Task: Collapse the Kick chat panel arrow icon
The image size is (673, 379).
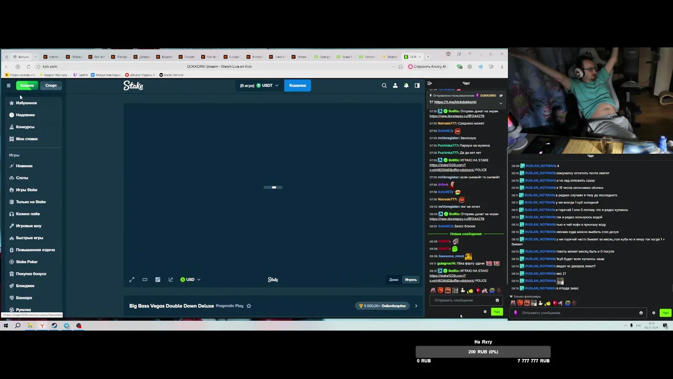Action: pyautogui.click(x=430, y=83)
